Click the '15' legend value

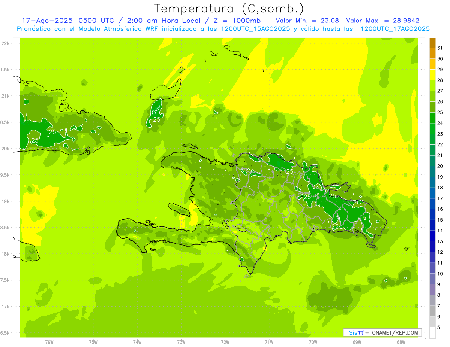[x=440, y=220]
